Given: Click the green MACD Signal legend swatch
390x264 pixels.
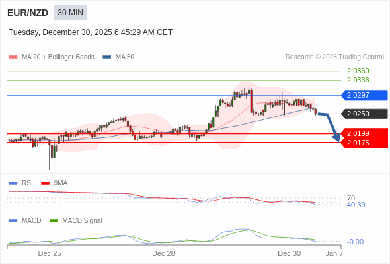Looking at the screenshot, I should 54,221.
